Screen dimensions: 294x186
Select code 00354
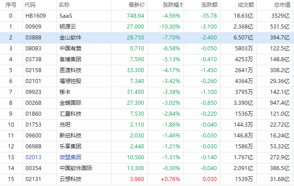coord(33,168)
